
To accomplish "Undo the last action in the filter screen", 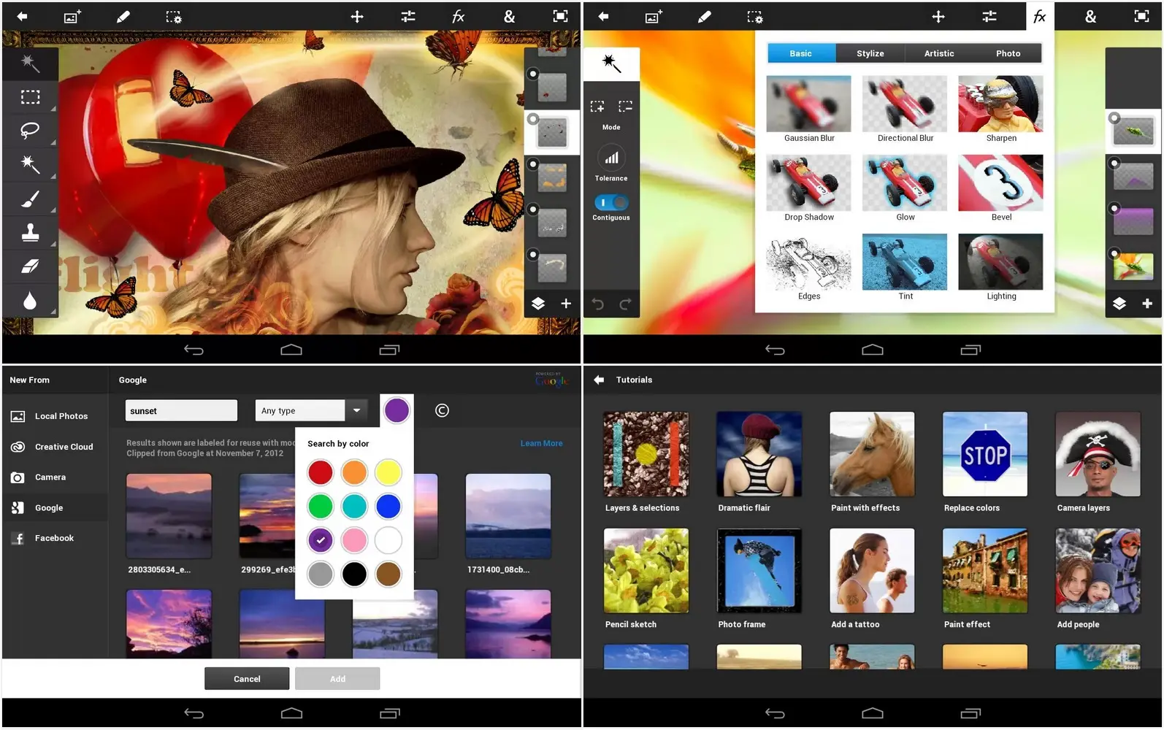I will click(597, 304).
